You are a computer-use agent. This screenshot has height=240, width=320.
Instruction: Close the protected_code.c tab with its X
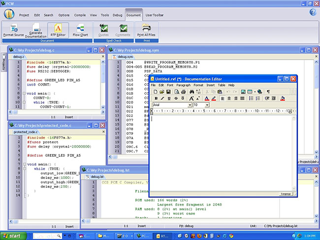(x=103, y=132)
